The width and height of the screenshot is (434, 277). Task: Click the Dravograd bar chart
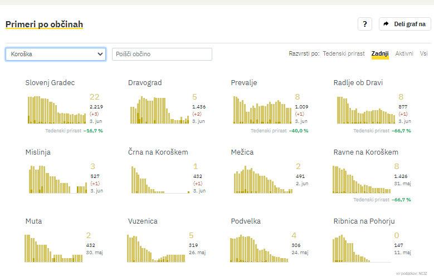(x=159, y=110)
